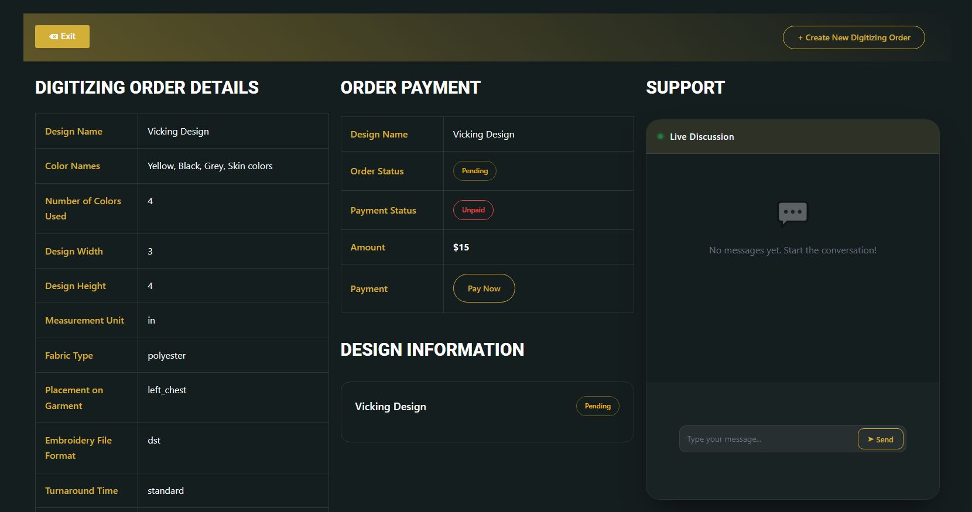The image size is (972, 512).
Task: Click Vicking Design name in Order Payment table
Action: [484, 135]
